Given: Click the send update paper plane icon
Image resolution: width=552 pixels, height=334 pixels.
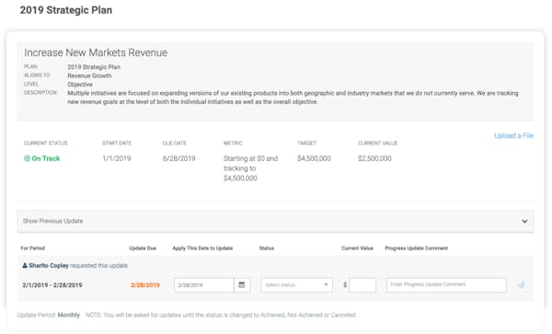Looking at the screenshot, I should [x=522, y=285].
